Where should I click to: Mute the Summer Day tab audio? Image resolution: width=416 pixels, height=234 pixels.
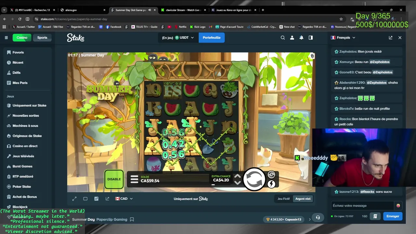pos(149,10)
